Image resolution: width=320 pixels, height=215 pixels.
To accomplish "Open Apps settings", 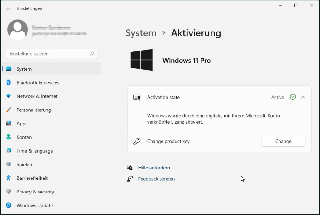I will 51,124.
